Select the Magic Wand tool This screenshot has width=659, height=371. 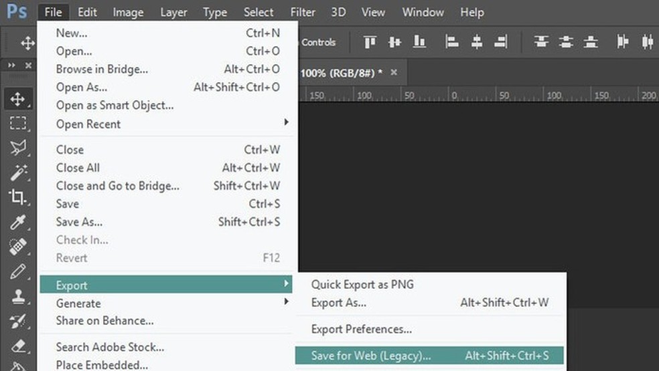(17, 172)
